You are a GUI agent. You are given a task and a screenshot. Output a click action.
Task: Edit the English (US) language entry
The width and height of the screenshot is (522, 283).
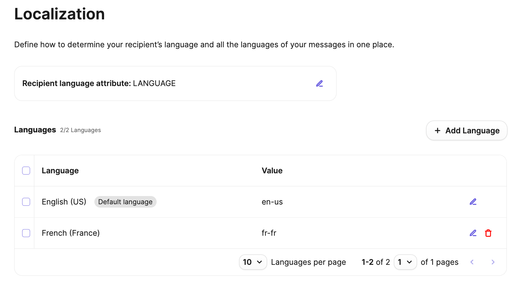coord(473,201)
